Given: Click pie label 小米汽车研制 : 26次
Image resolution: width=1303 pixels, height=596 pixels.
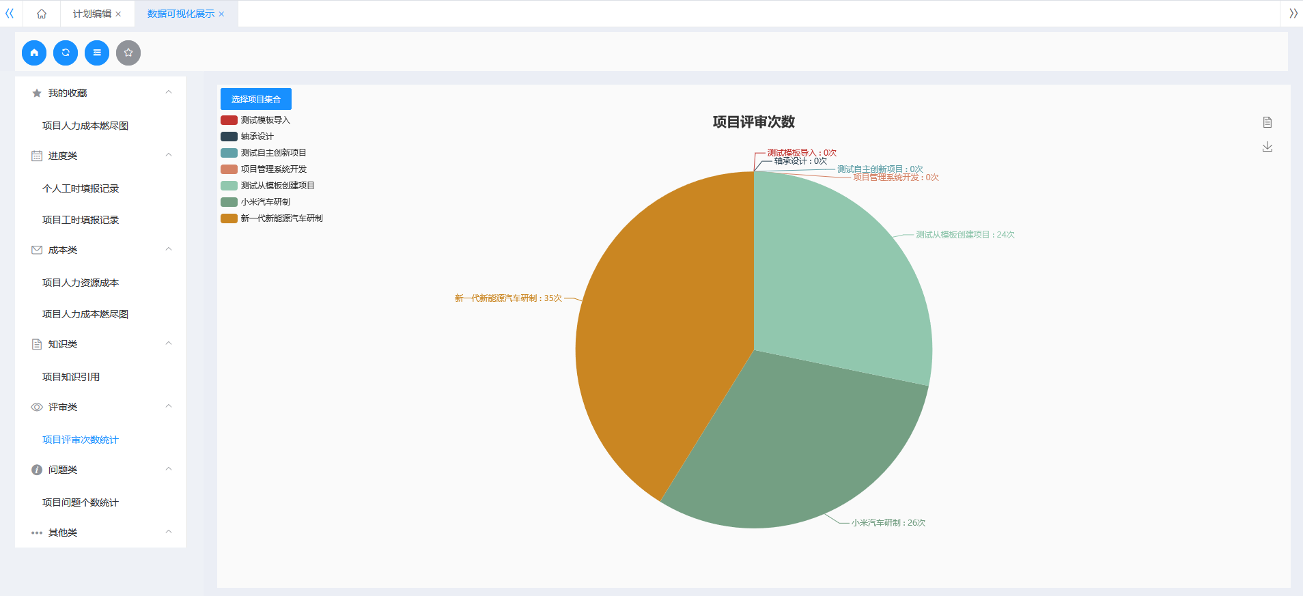Looking at the screenshot, I should [x=888, y=523].
